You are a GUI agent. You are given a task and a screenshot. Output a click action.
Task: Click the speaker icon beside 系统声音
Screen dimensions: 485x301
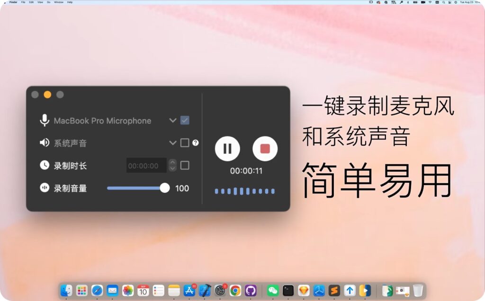point(45,143)
